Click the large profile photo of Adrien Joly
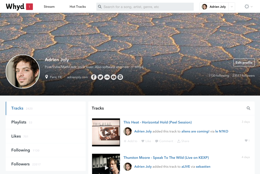260x174 pixels. tap(23, 72)
